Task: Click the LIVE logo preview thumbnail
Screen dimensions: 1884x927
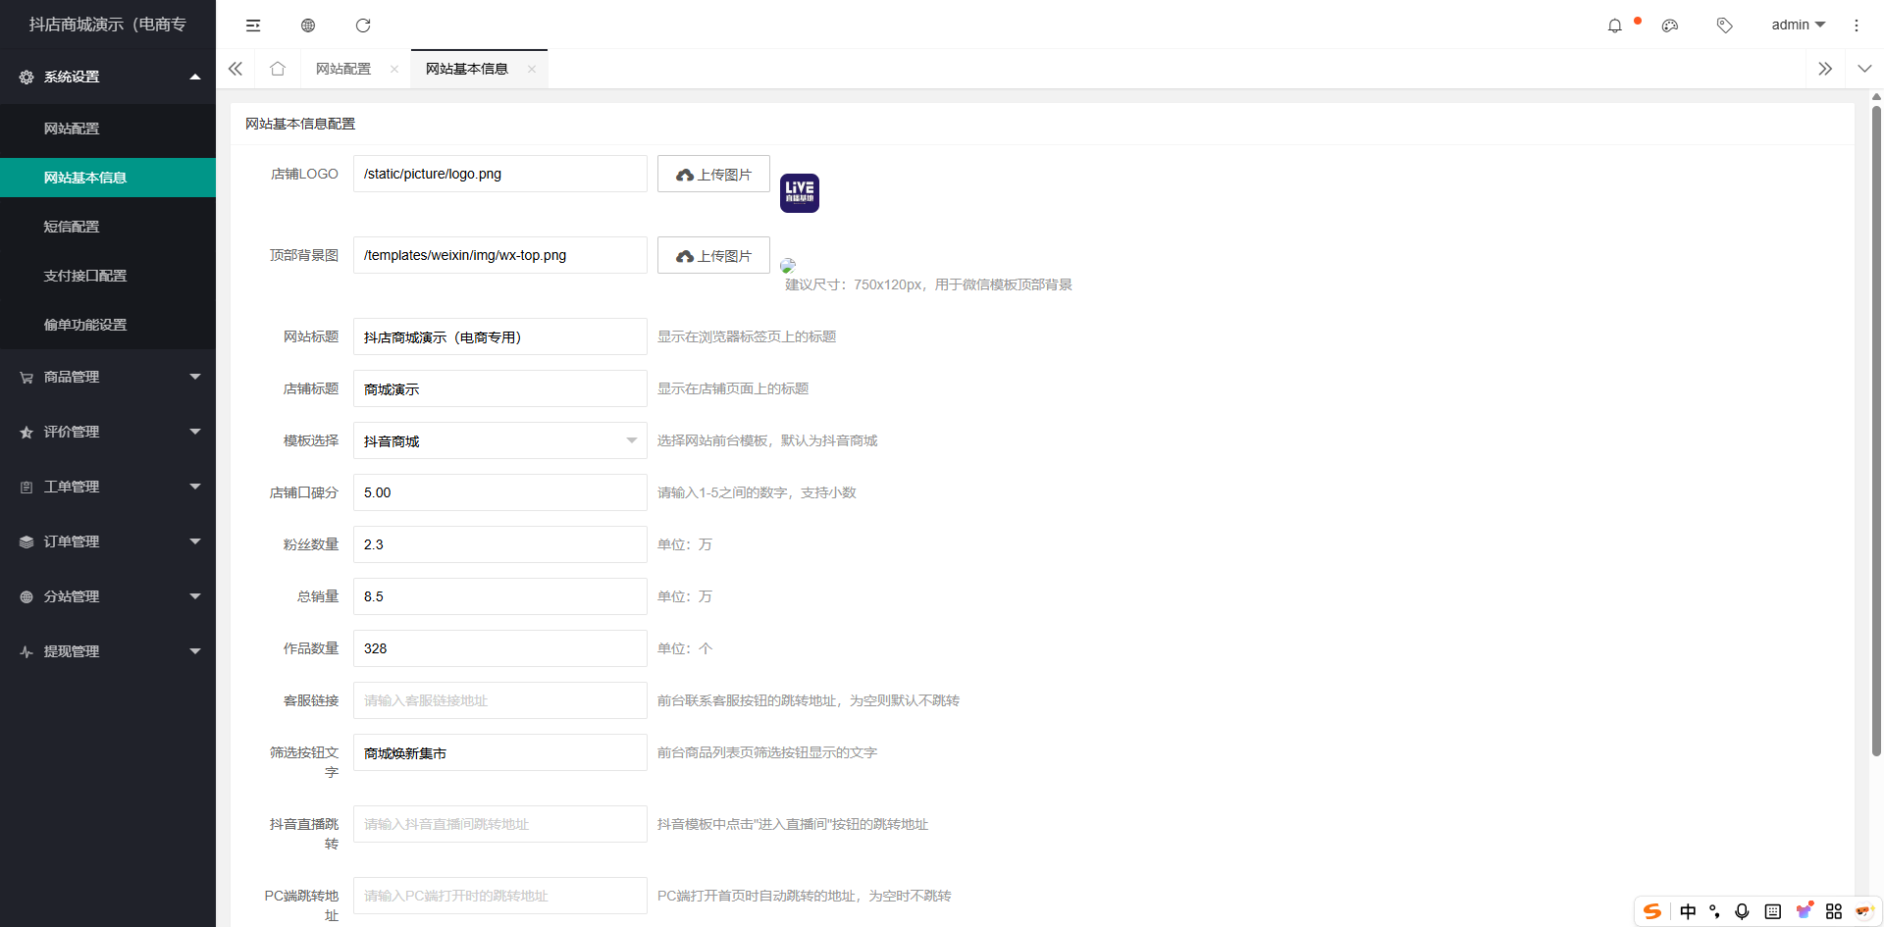Action: (799, 193)
